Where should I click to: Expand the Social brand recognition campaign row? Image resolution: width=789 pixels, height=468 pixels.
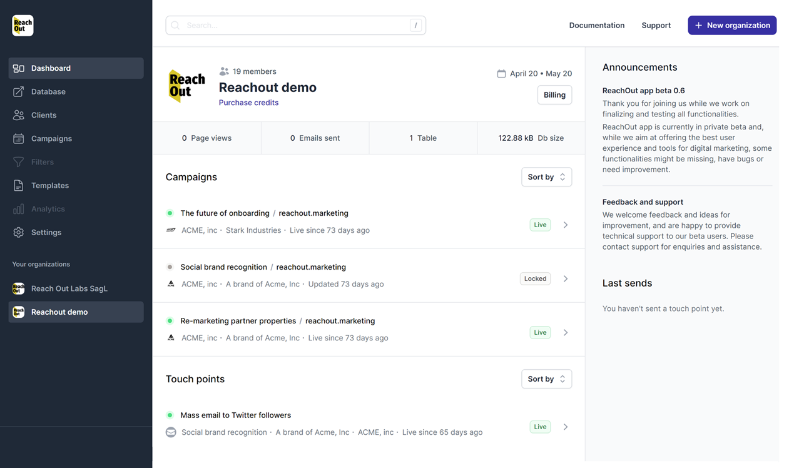[x=565, y=278]
